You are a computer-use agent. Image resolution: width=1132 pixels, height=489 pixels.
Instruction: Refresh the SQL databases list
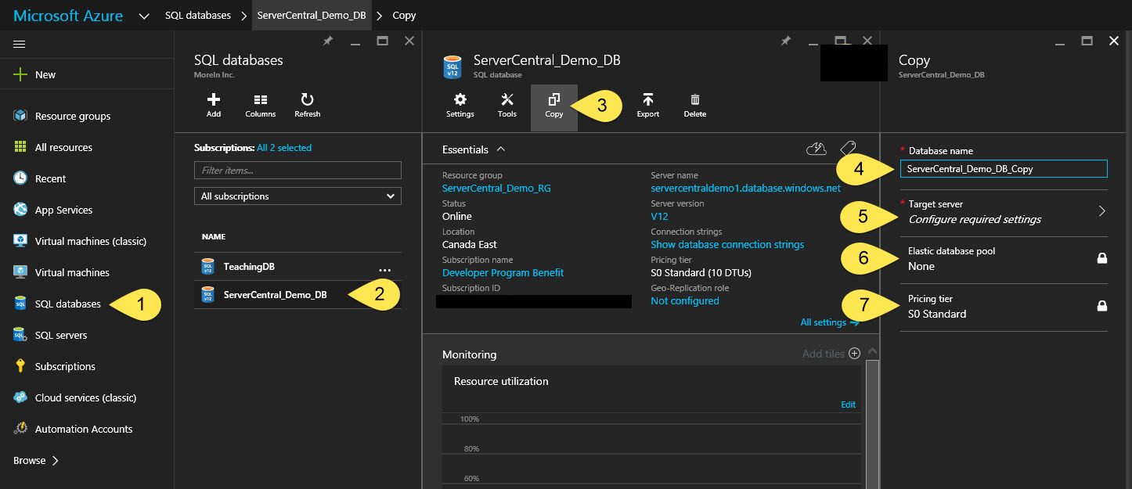307,106
